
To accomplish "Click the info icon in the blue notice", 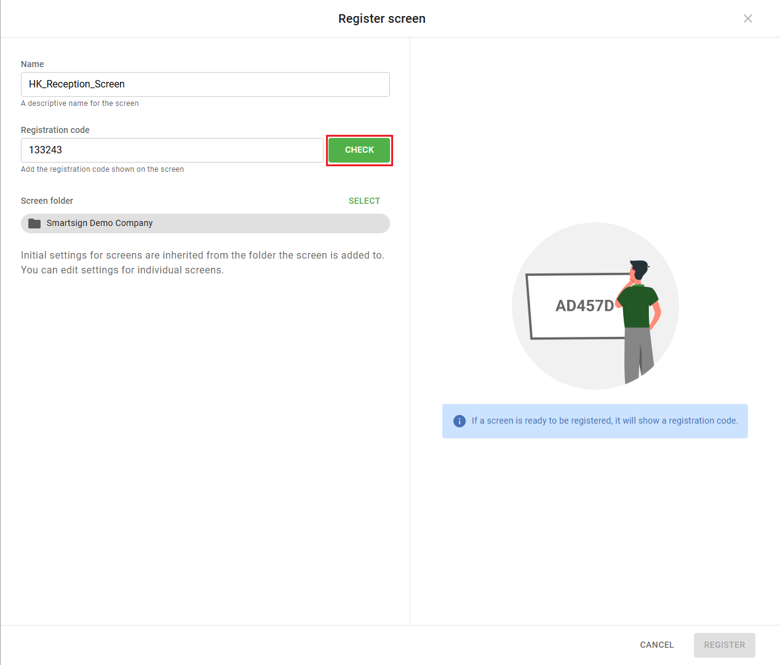I will click(x=460, y=421).
